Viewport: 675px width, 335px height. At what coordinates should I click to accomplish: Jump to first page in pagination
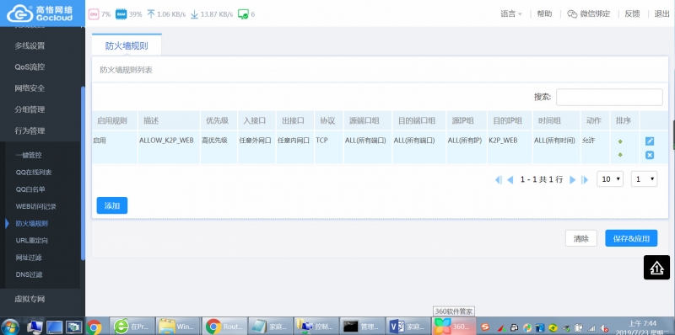(x=499, y=179)
